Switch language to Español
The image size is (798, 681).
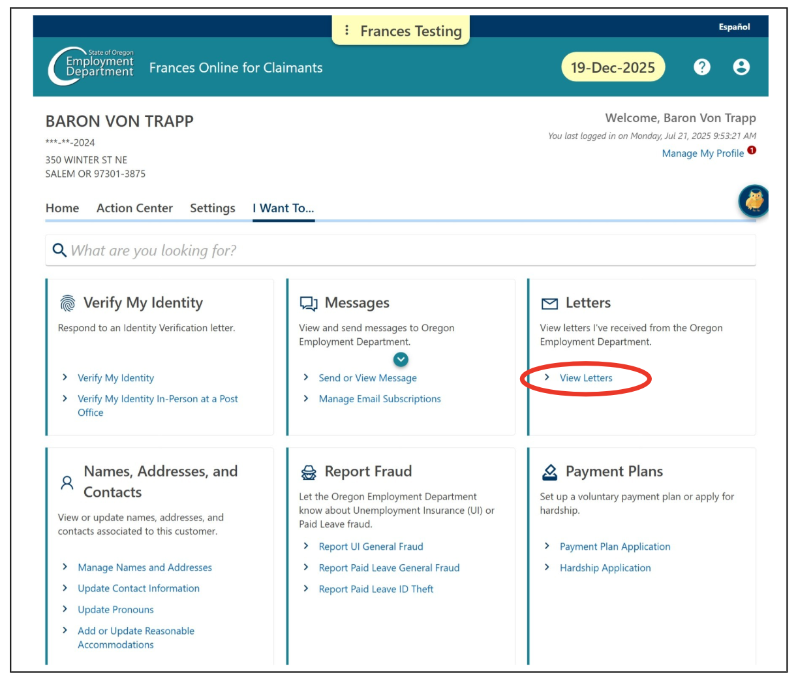[x=734, y=27]
